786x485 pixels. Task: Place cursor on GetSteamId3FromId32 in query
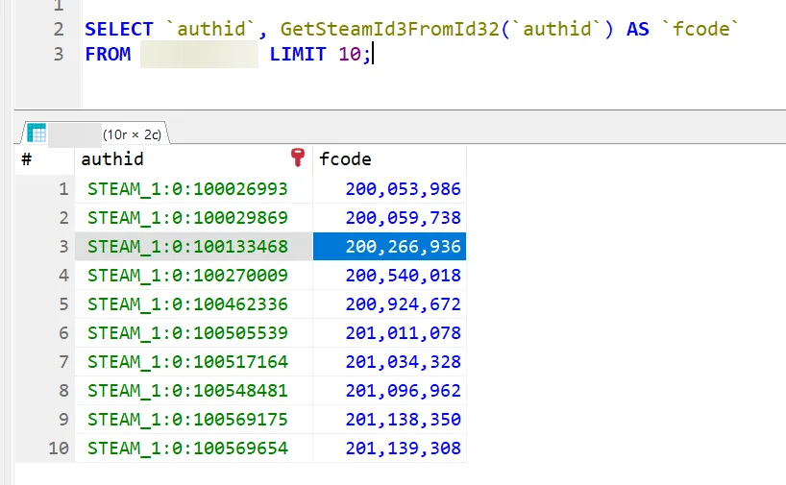pyautogui.click(x=376, y=30)
